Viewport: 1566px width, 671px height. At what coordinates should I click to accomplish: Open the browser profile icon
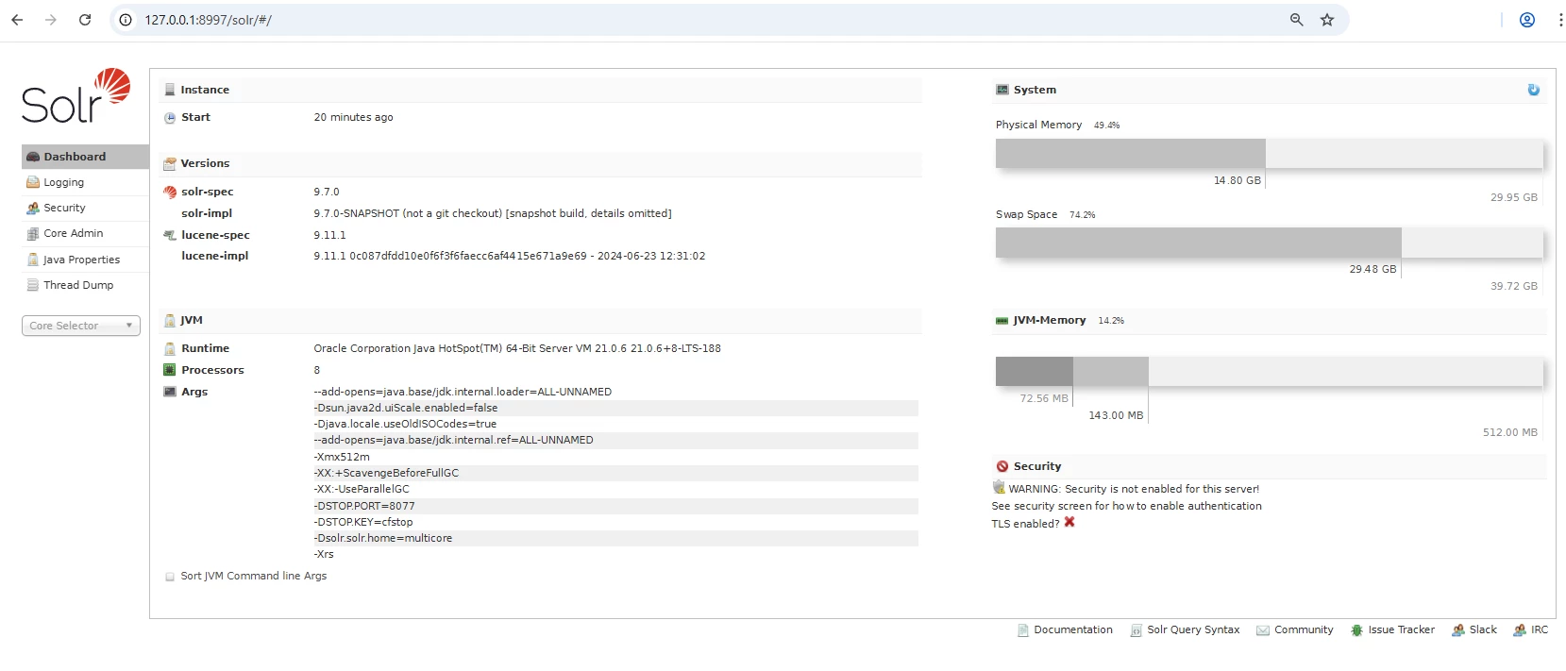click(x=1526, y=20)
